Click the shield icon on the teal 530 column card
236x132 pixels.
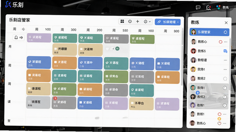click(x=107, y=63)
